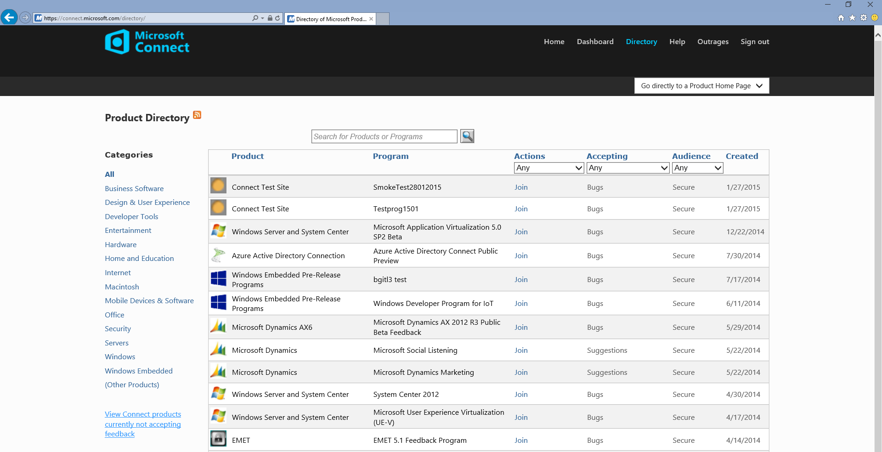This screenshot has width=882, height=452.
Task: Click the smiley feedback icon
Action: pyautogui.click(x=875, y=17)
